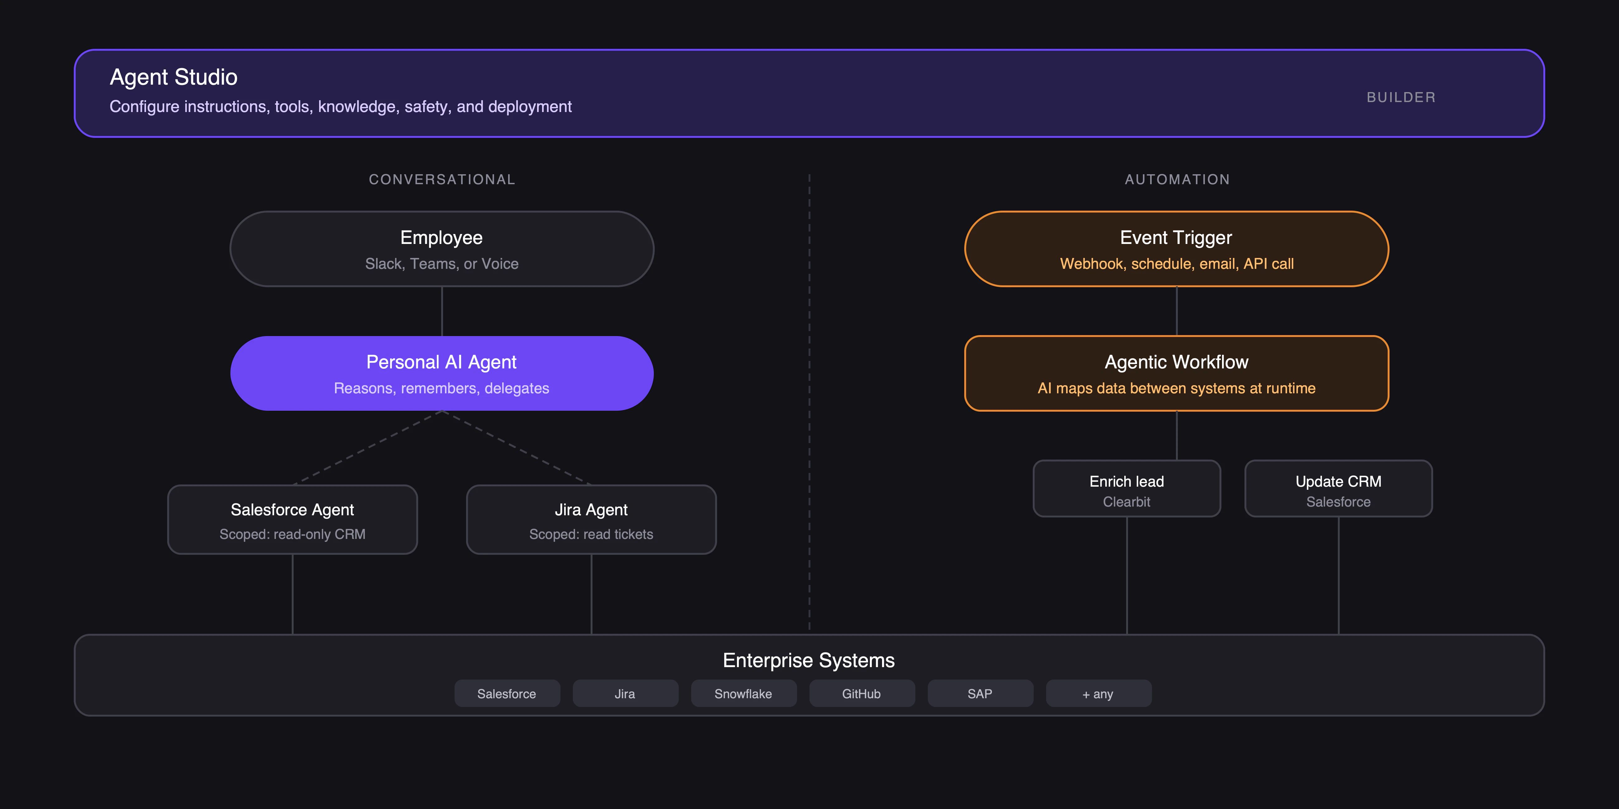Click the Enrich lead Clearbit step
Screen dimensions: 1619x809
pyautogui.click(x=1126, y=489)
